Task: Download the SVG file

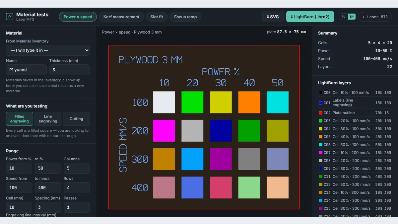Action: pyautogui.click(x=273, y=17)
